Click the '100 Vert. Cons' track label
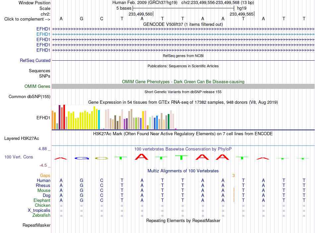Image resolution: width=315 pixels, height=233 pixels. (19, 157)
